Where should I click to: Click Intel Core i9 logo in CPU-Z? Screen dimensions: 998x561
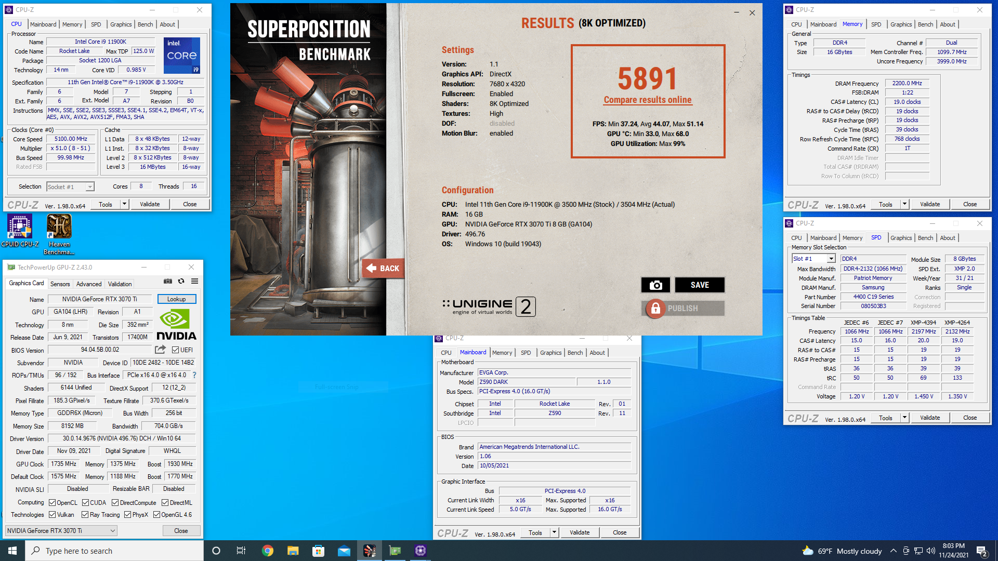coord(182,55)
